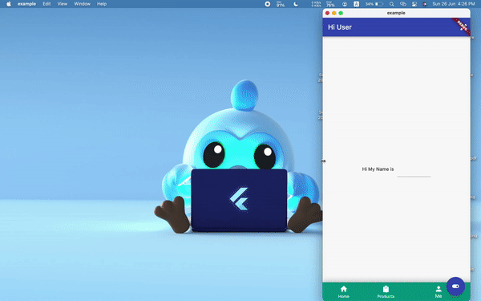This screenshot has width=481, height=301.
Task: Click the SSD 91% usage indicator
Action: pos(281,4)
